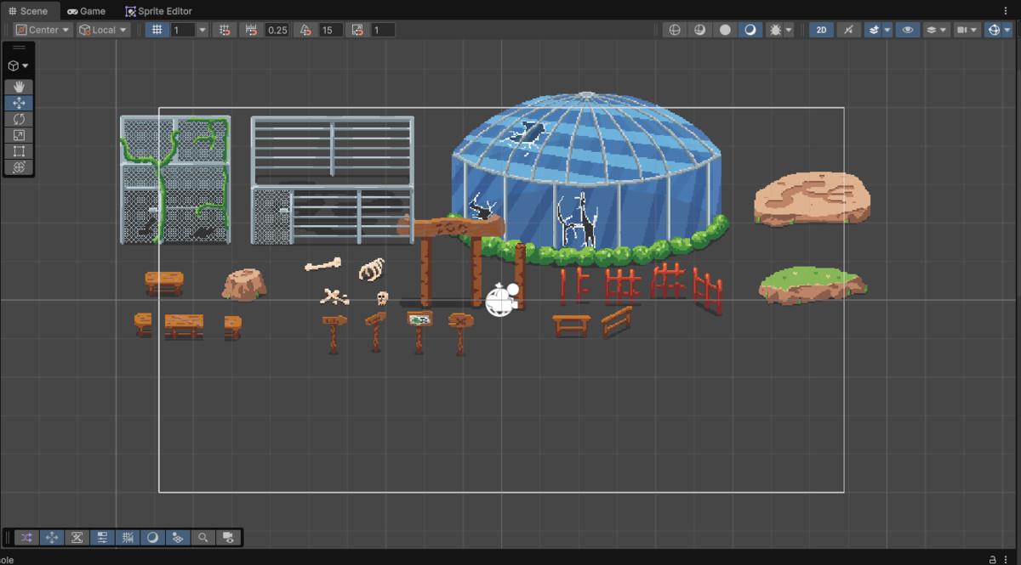This screenshot has width=1021, height=565.
Task: Click the lock icon in status bar
Action: point(992,559)
